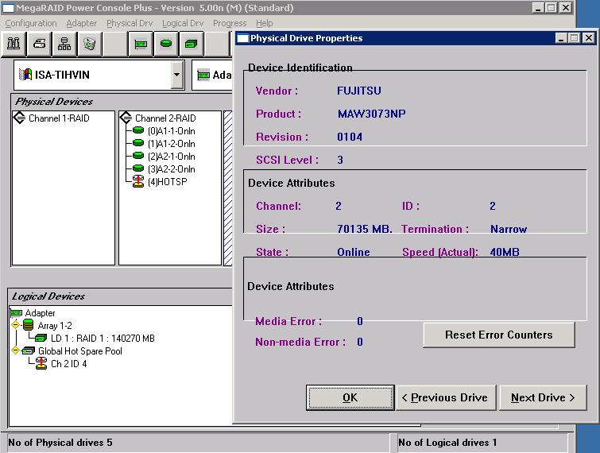Click the Channel 1-RAID header

pos(58,118)
